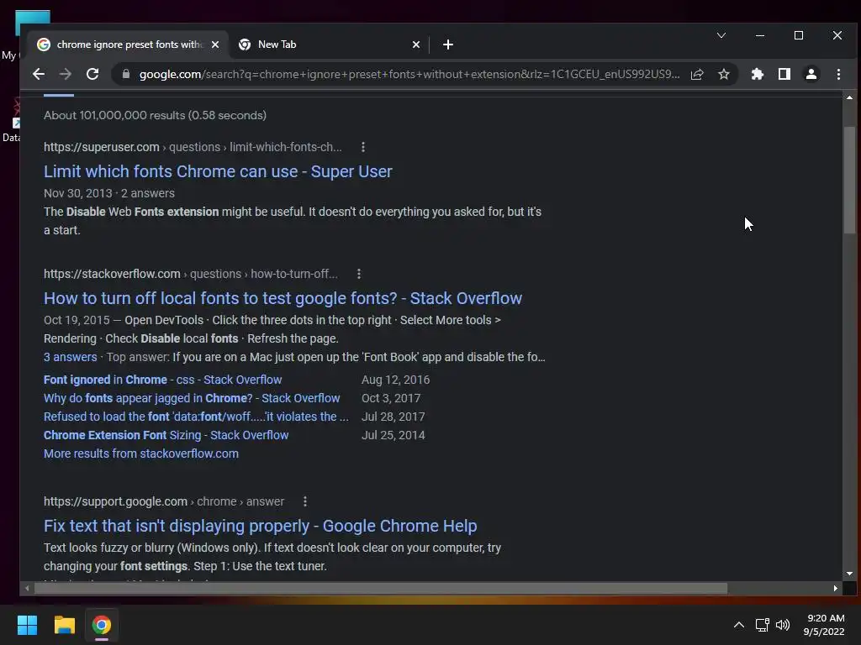Click the stackoverflow.com breadcrumb URL
Viewport: 861px width, 645px height.
191,274
